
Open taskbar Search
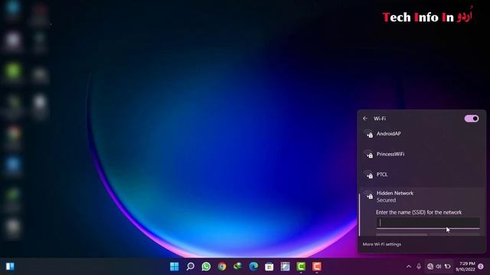[190, 267]
